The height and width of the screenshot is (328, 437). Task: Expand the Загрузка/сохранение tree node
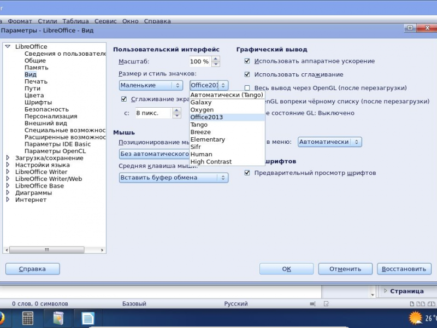pos(8,158)
